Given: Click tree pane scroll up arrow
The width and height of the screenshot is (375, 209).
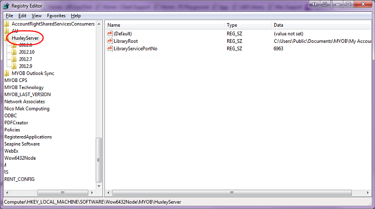Looking at the screenshot, I should coord(99,24).
